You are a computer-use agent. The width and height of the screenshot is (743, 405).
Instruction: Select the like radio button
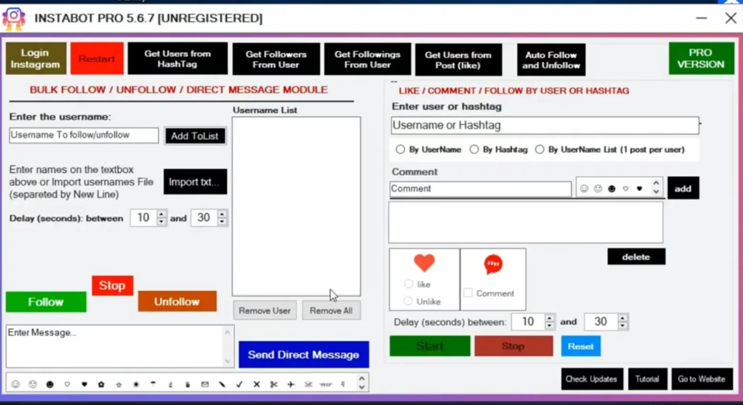tap(408, 284)
